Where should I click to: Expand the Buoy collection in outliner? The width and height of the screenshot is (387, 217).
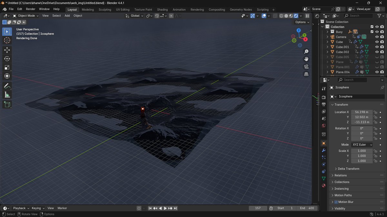click(x=327, y=32)
